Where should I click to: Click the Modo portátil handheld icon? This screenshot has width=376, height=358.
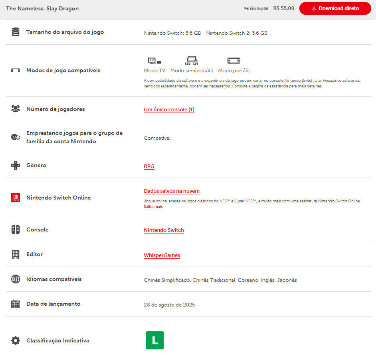pos(234,61)
